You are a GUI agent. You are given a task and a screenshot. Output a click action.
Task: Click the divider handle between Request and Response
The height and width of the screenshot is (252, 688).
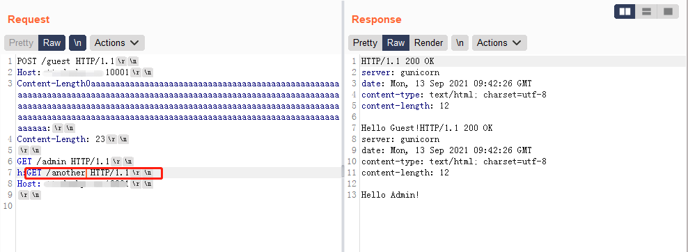tap(343, 172)
